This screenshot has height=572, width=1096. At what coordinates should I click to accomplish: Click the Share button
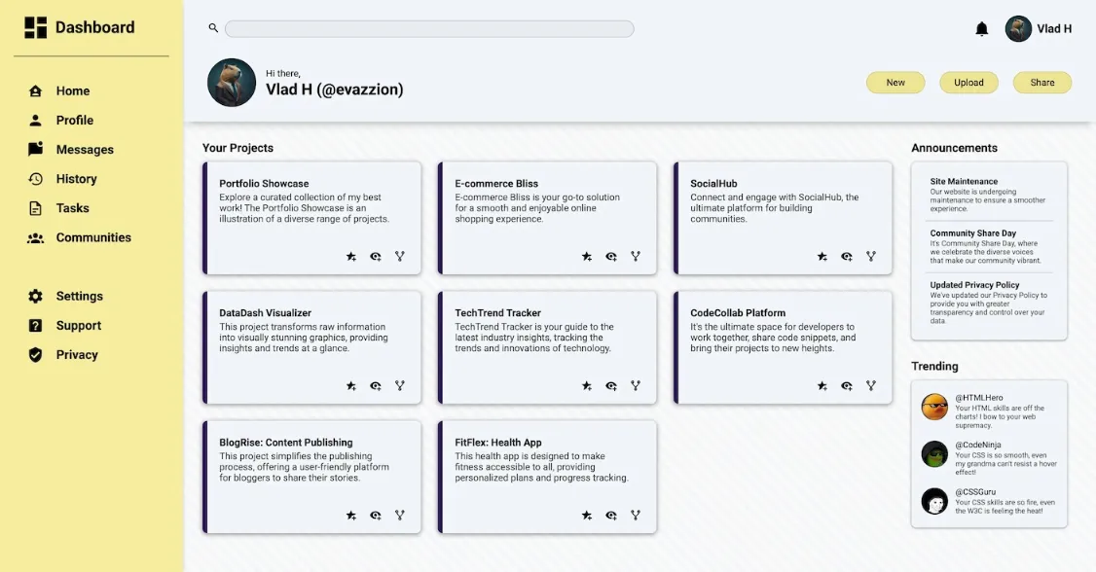coord(1041,83)
